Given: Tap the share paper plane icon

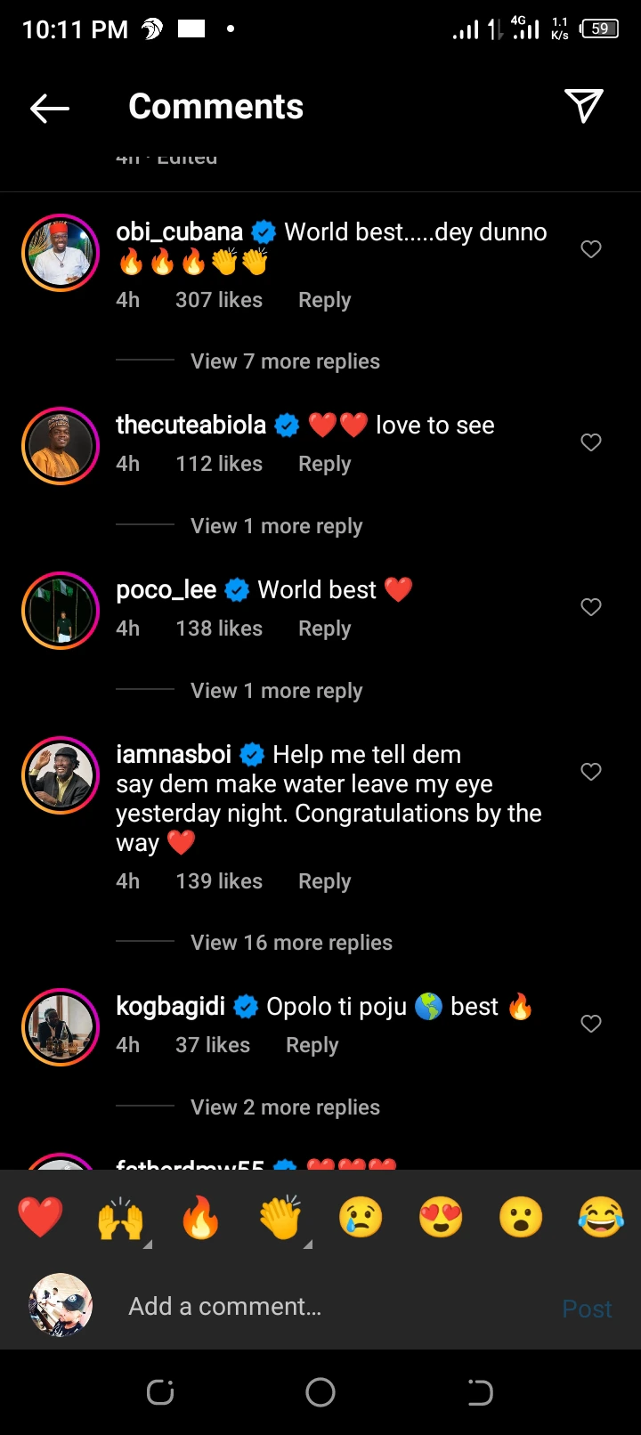Looking at the screenshot, I should click(x=584, y=106).
